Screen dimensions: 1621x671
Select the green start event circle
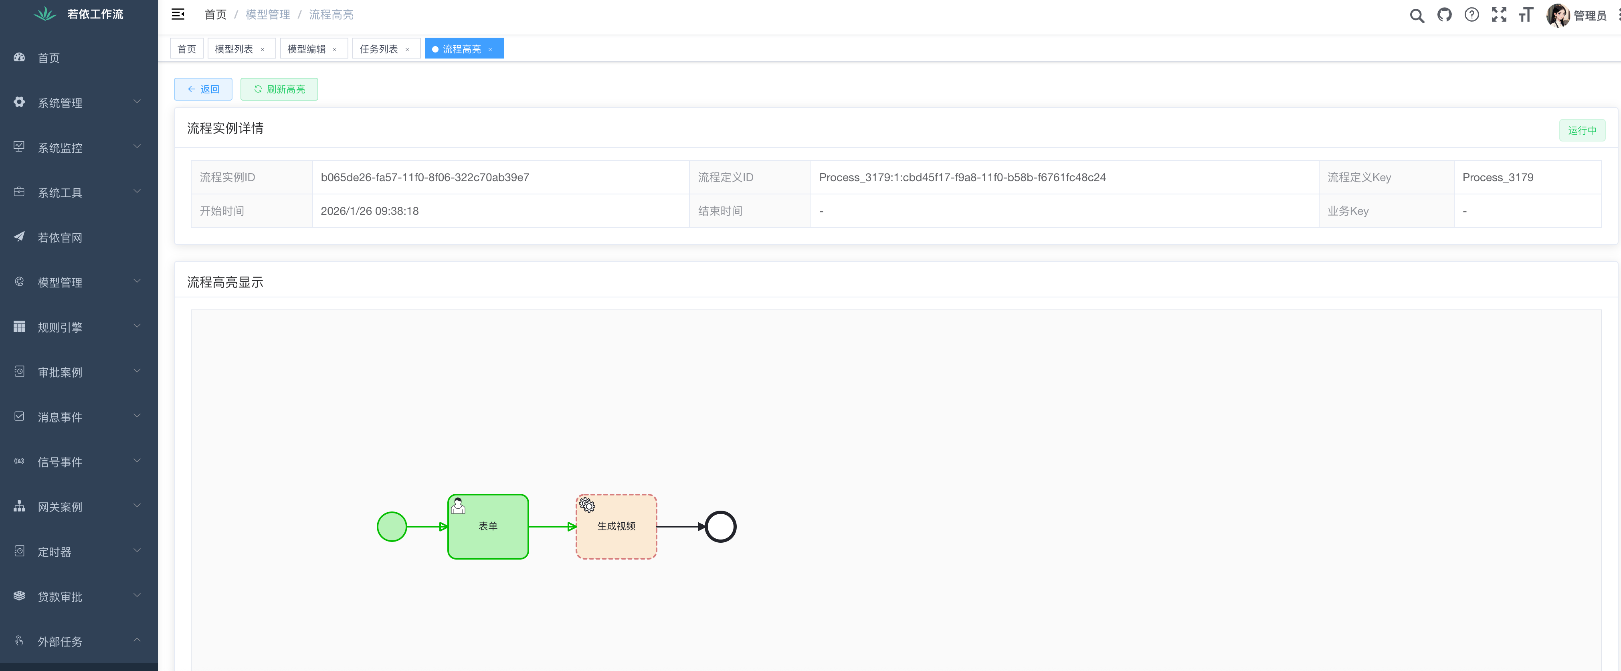click(x=392, y=526)
